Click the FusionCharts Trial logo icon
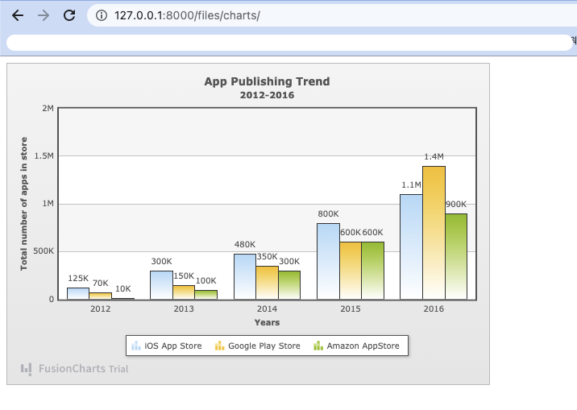This screenshot has height=410, width=577. pos(26,369)
